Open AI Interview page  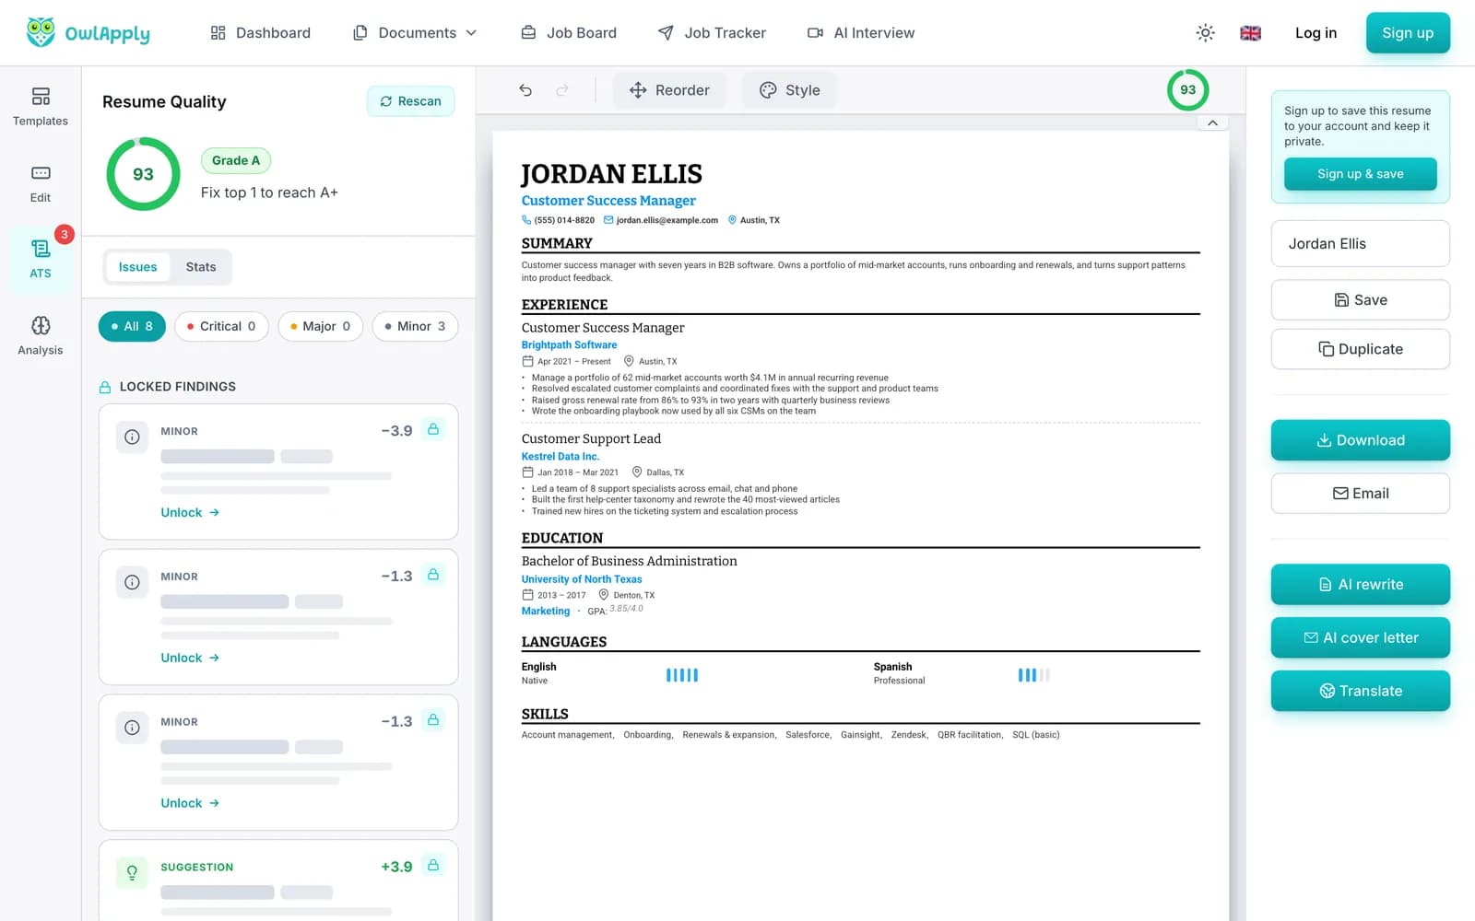(861, 33)
